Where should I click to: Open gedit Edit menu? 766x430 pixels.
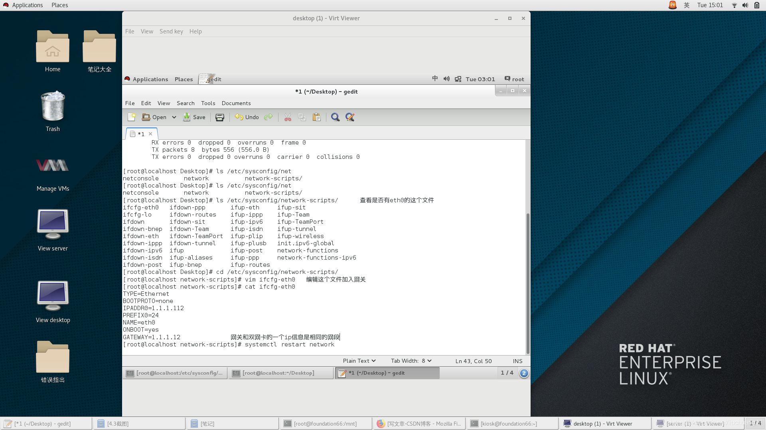pyautogui.click(x=146, y=103)
